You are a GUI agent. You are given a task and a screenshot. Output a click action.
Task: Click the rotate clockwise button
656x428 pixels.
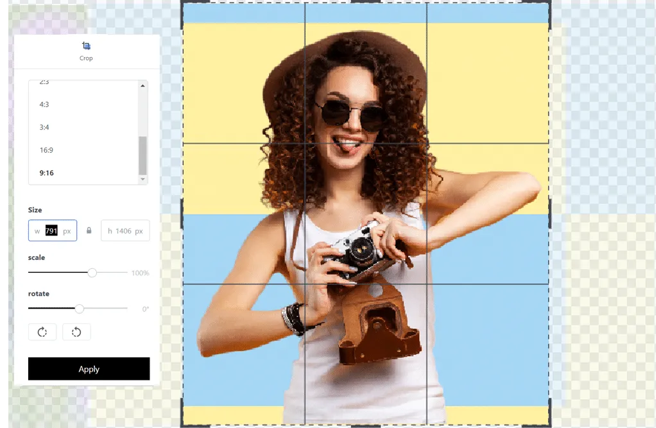point(42,332)
